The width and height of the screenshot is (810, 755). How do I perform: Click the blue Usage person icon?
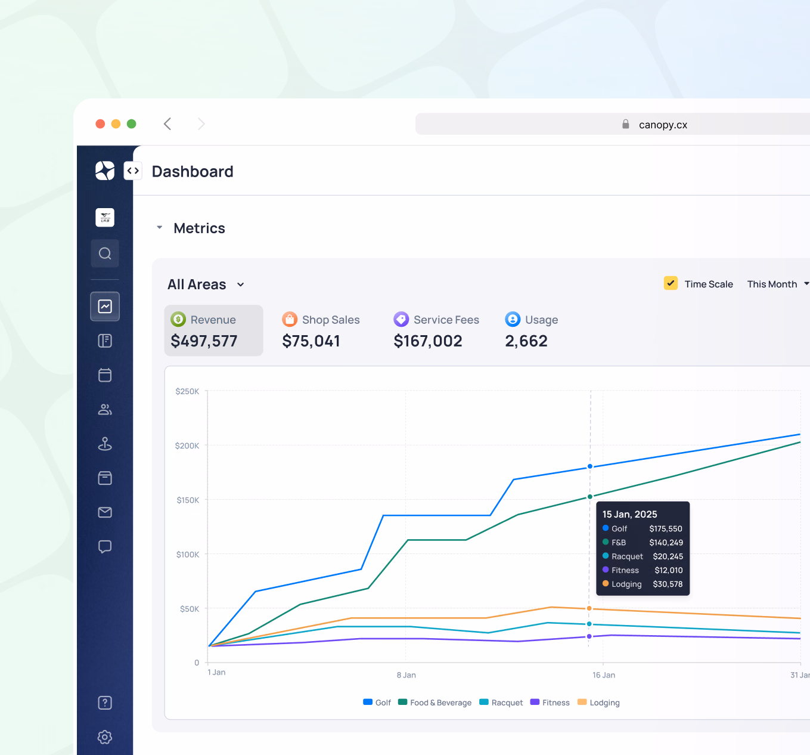pos(513,320)
